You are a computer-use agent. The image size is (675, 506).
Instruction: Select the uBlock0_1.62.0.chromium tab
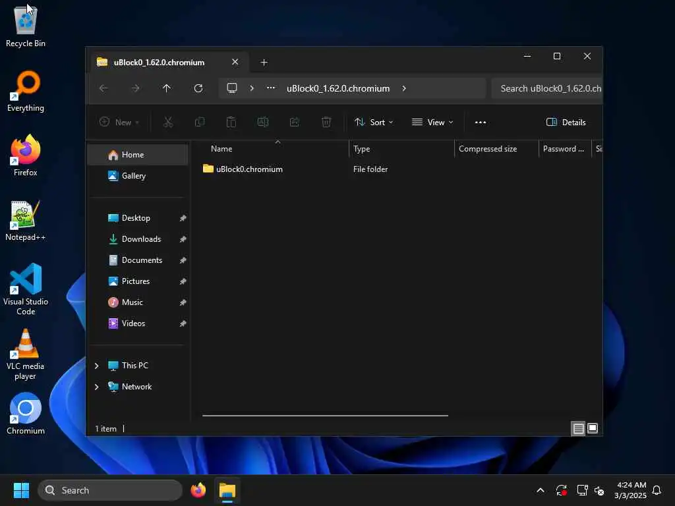tap(168, 63)
